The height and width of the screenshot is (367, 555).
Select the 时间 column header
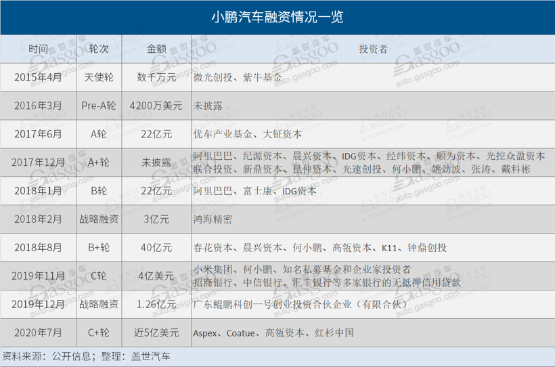tap(38, 49)
